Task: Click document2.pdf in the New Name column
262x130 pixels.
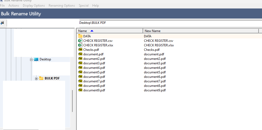Action: [x=155, y=59]
